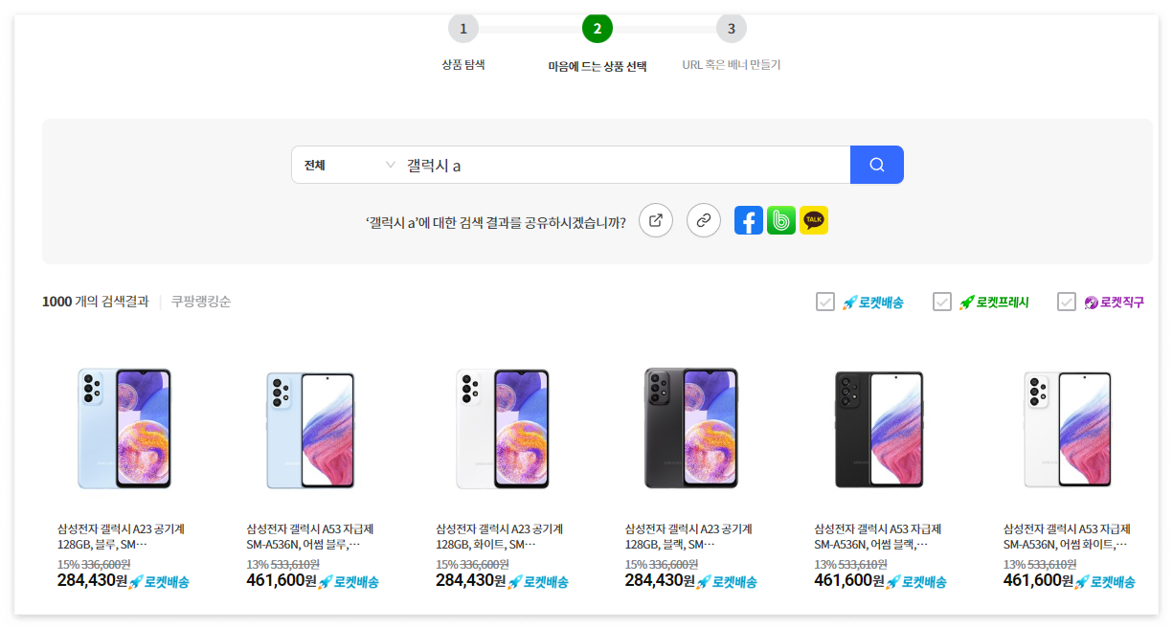Share search results to Facebook

click(x=748, y=219)
